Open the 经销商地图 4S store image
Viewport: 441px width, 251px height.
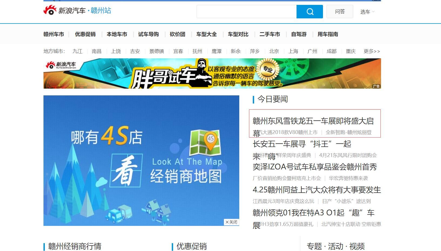coord(141,160)
